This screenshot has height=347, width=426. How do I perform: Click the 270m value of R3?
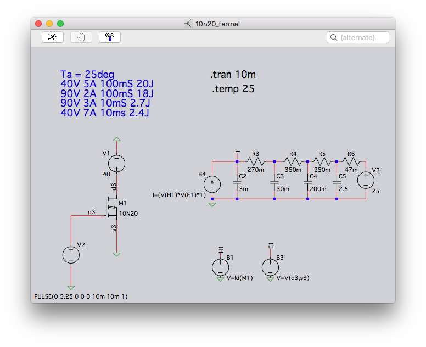pyautogui.click(x=256, y=170)
